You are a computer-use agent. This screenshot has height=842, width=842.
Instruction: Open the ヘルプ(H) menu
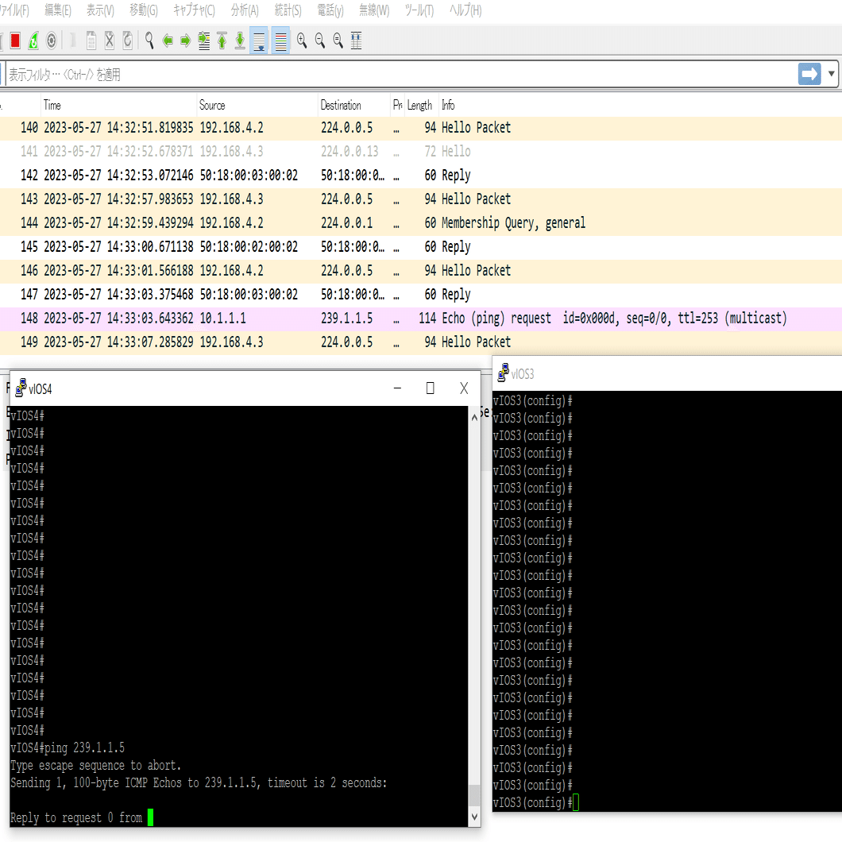click(465, 10)
